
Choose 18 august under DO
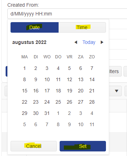click(x=58, y=91)
